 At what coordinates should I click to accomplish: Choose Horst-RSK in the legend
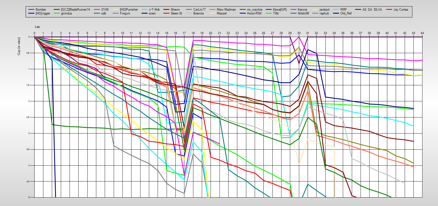(x=254, y=13)
